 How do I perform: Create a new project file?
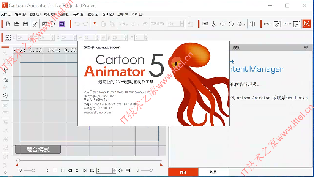(8, 24)
